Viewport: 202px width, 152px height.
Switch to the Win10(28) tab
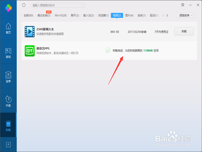[x=61, y=15]
